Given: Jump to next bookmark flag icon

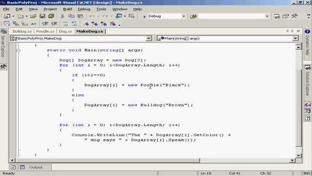Looking at the screenshot, I should pos(95,24).
